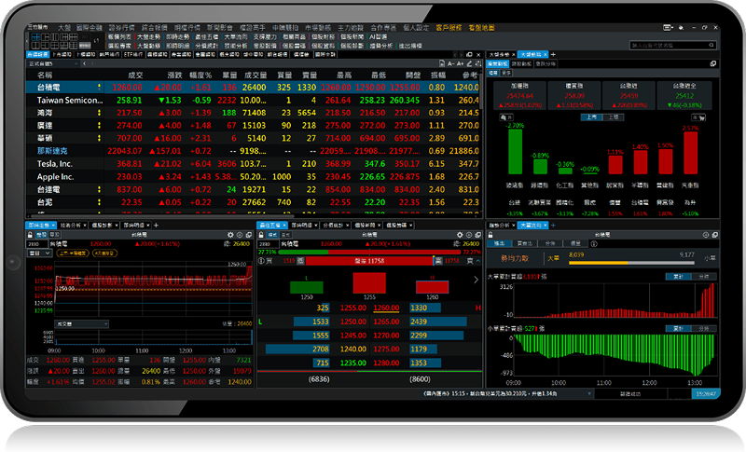Click the document icon above watchlist table
This screenshot has width=746, height=452.
442,63
